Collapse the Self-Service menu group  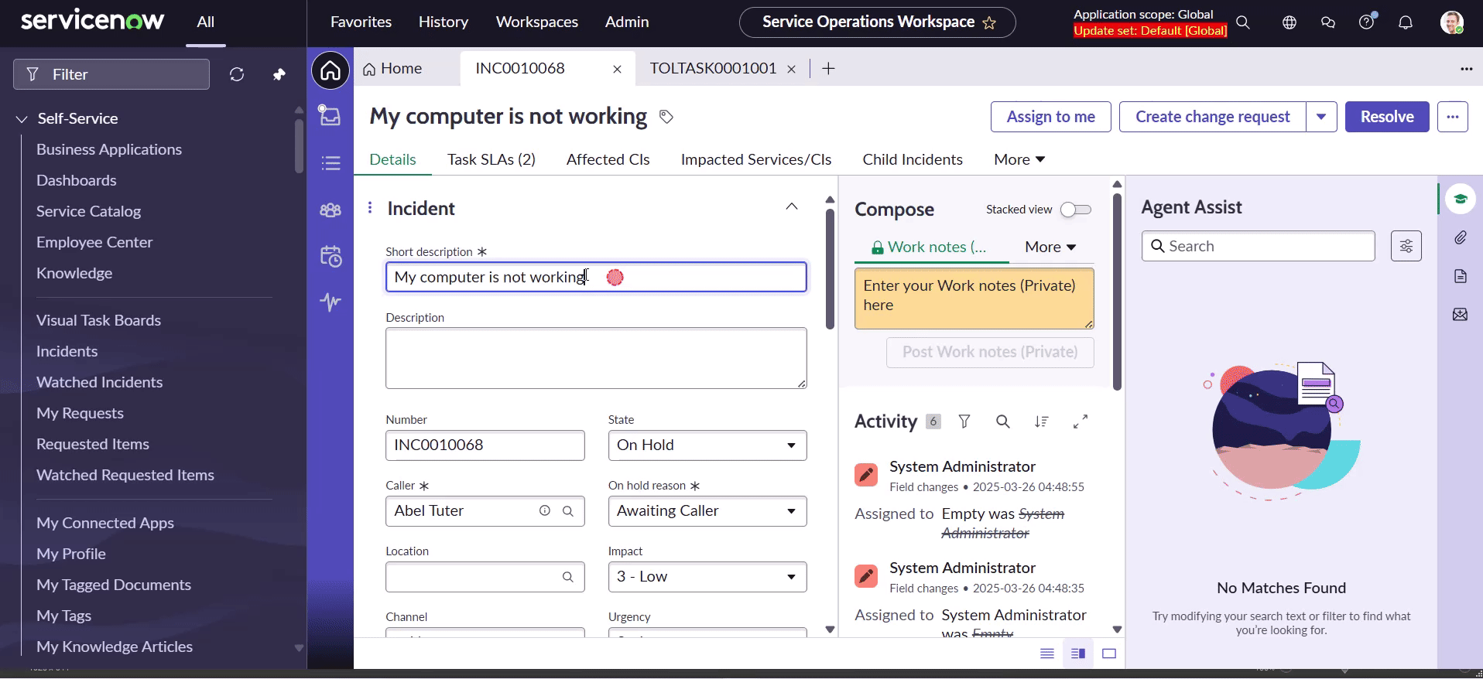[22, 119]
